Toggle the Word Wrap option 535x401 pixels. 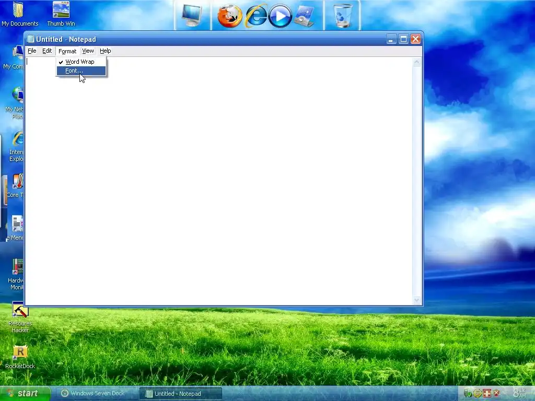point(81,62)
